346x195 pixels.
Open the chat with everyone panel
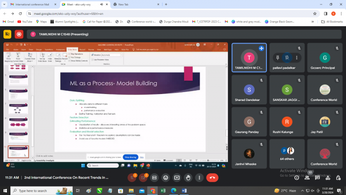(x=317, y=178)
